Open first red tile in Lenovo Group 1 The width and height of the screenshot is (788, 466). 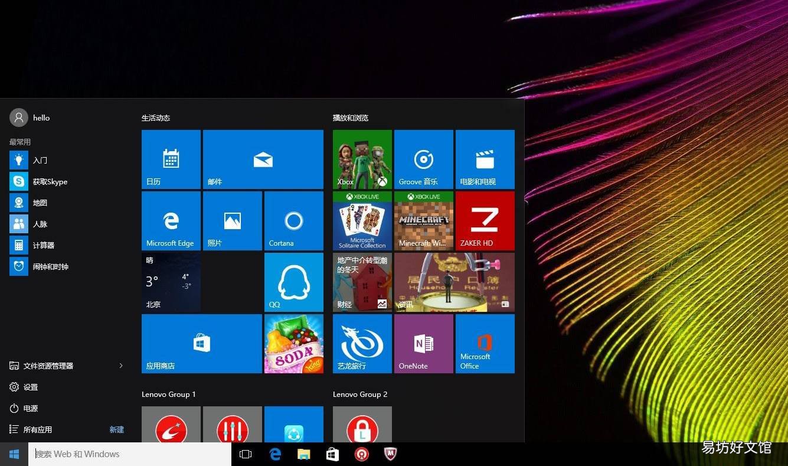pos(171,424)
